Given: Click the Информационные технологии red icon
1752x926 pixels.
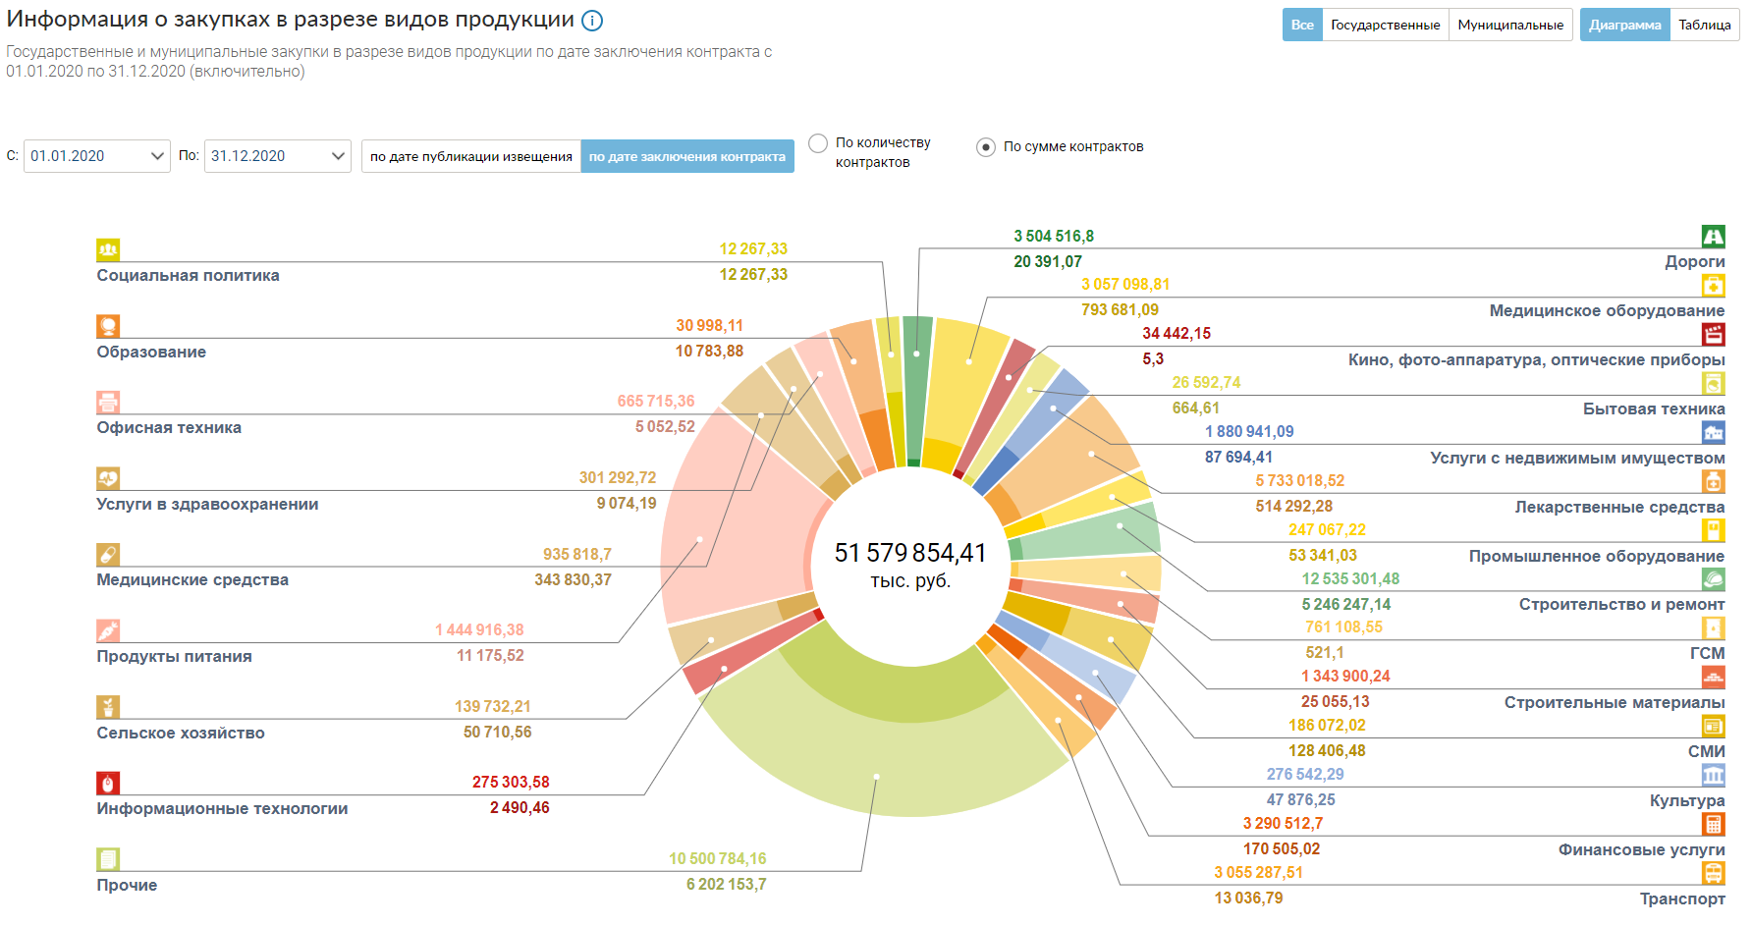Looking at the screenshot, I should point(108,783).
